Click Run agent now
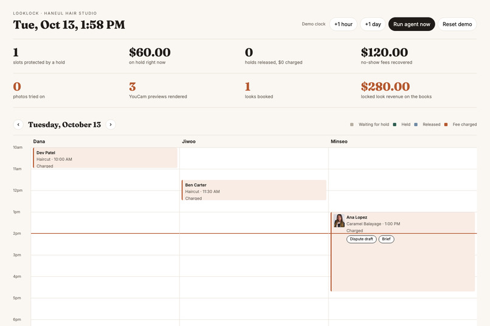The image size is (490, 326). tap(412, 24)
